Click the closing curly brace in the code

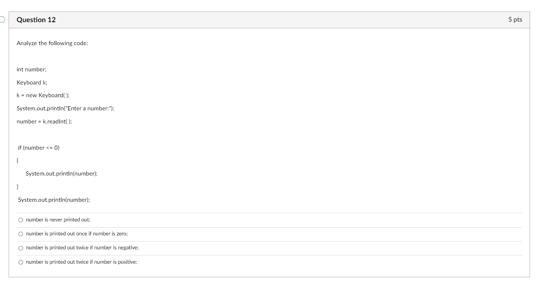click(x=17, y=187)
